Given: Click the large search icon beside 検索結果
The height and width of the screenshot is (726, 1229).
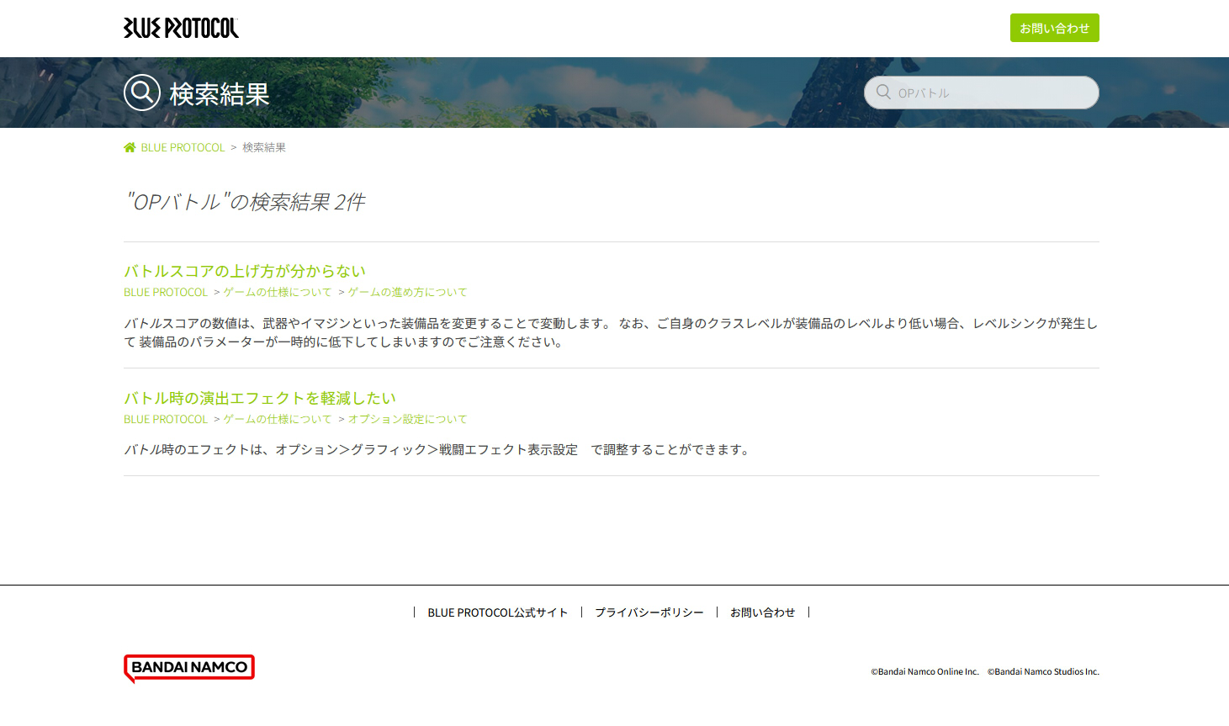Looking at the screenshot, I should (x=142, y=93).
